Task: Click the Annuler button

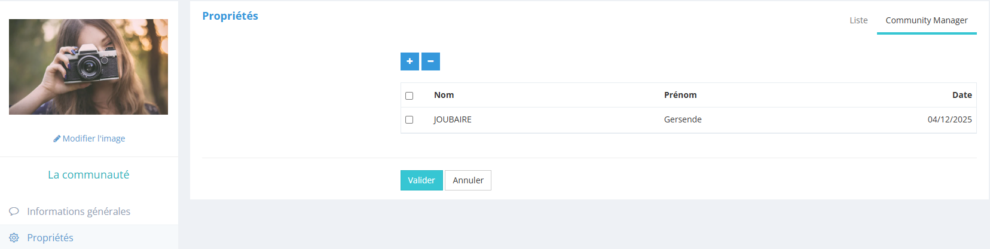Action: [467, 180]
